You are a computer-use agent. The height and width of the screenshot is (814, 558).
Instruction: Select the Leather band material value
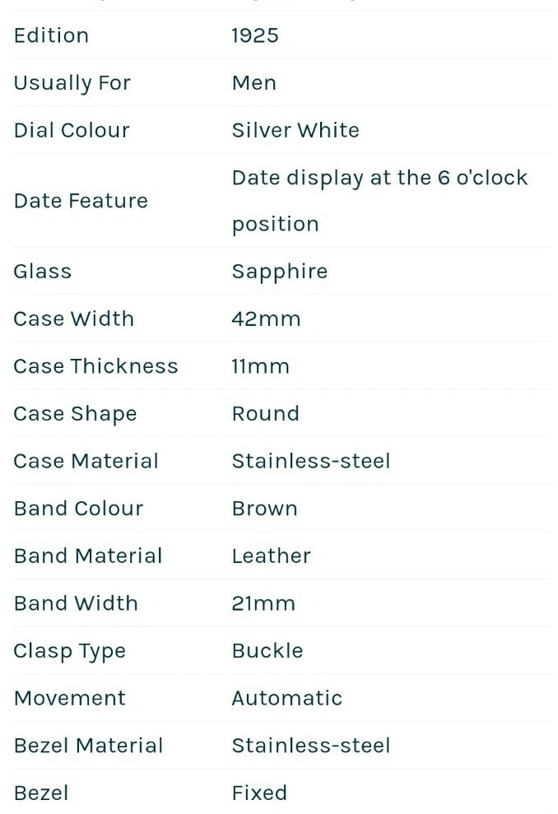[271, 556]
